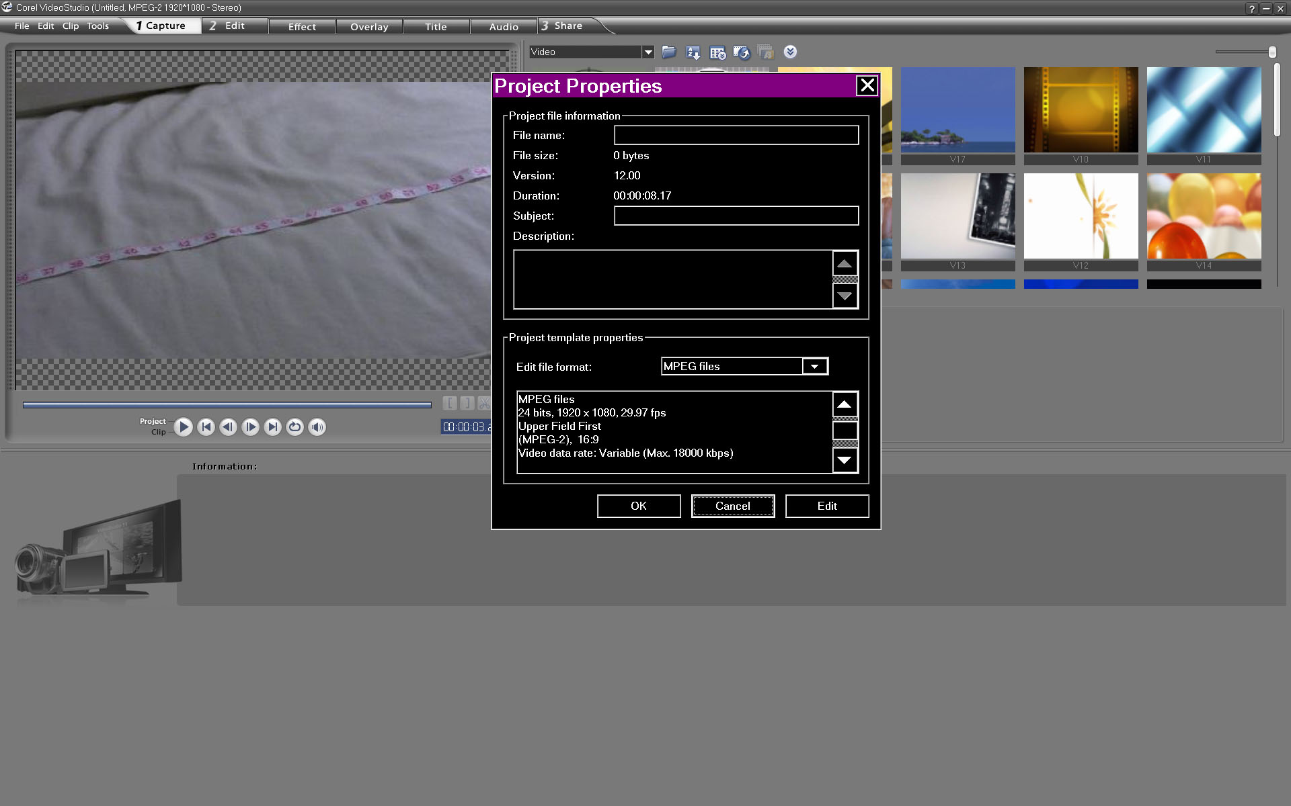Viewport: 1291px width, 806px height.
Task: Click the Edit button in Project Properties
Action: 826,506
